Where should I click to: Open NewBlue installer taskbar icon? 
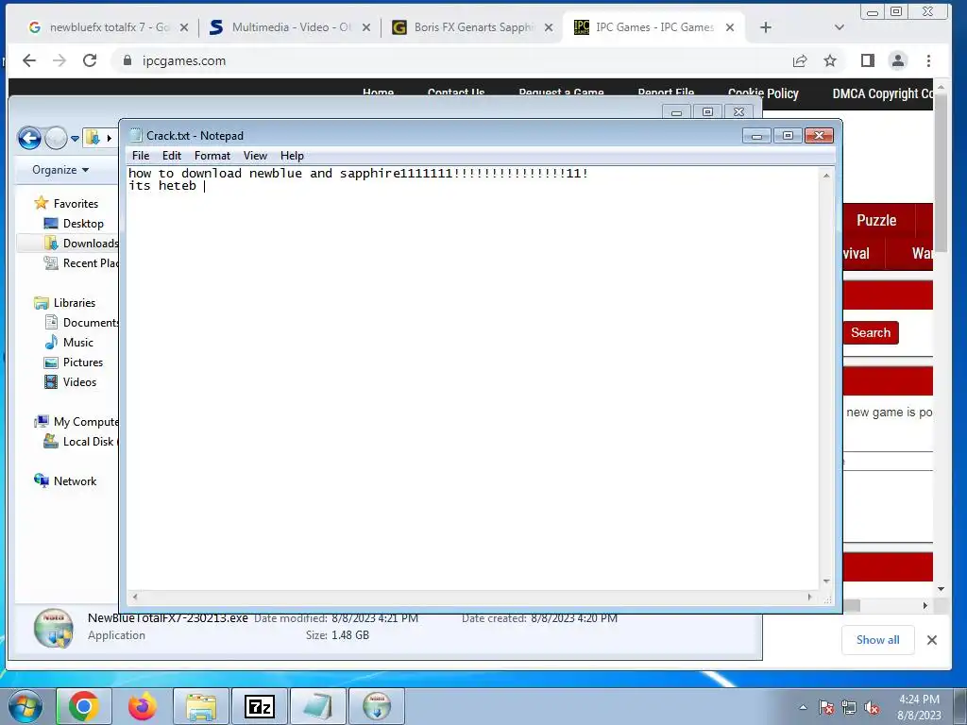[377, 706]
